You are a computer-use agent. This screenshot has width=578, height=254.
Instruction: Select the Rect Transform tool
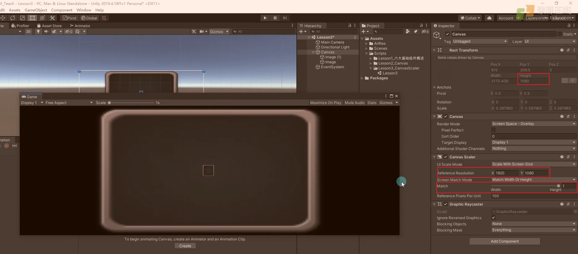pyautogui.click(x=32, y=18)
